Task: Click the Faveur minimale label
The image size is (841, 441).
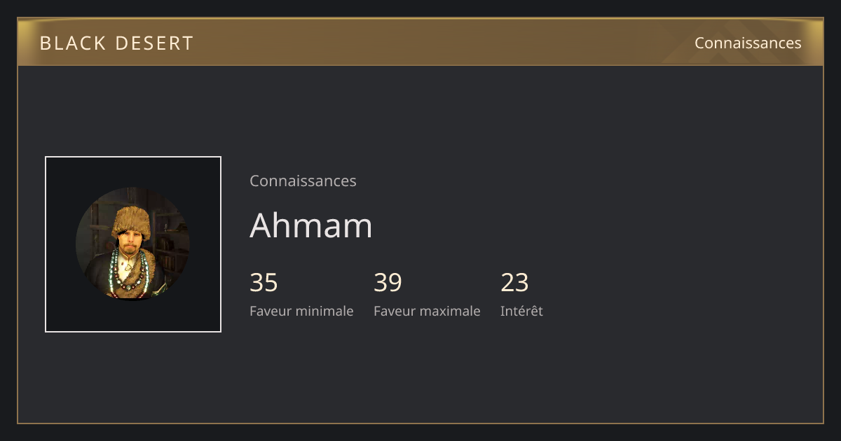Action: (x=301, y=311)
